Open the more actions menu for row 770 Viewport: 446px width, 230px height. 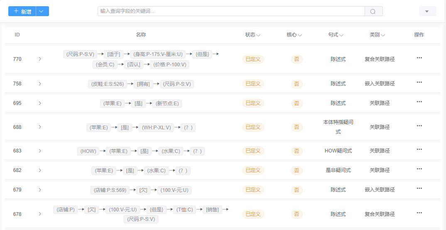pos(419,58)
